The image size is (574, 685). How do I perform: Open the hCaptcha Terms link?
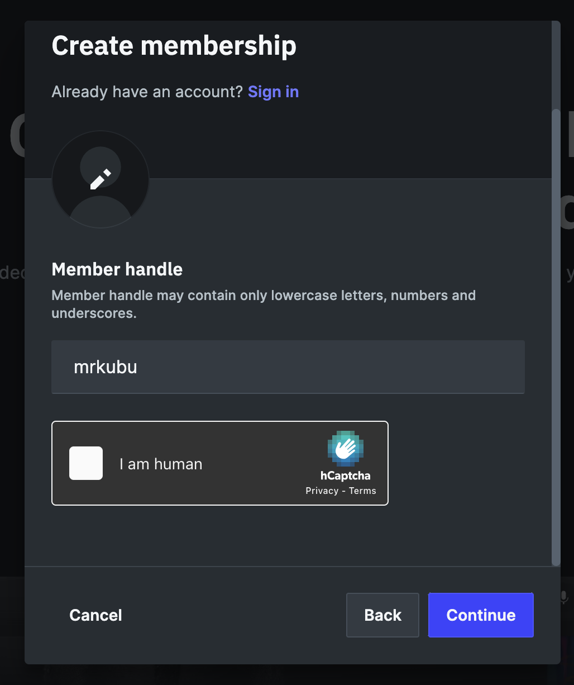(x=363, y=491)
